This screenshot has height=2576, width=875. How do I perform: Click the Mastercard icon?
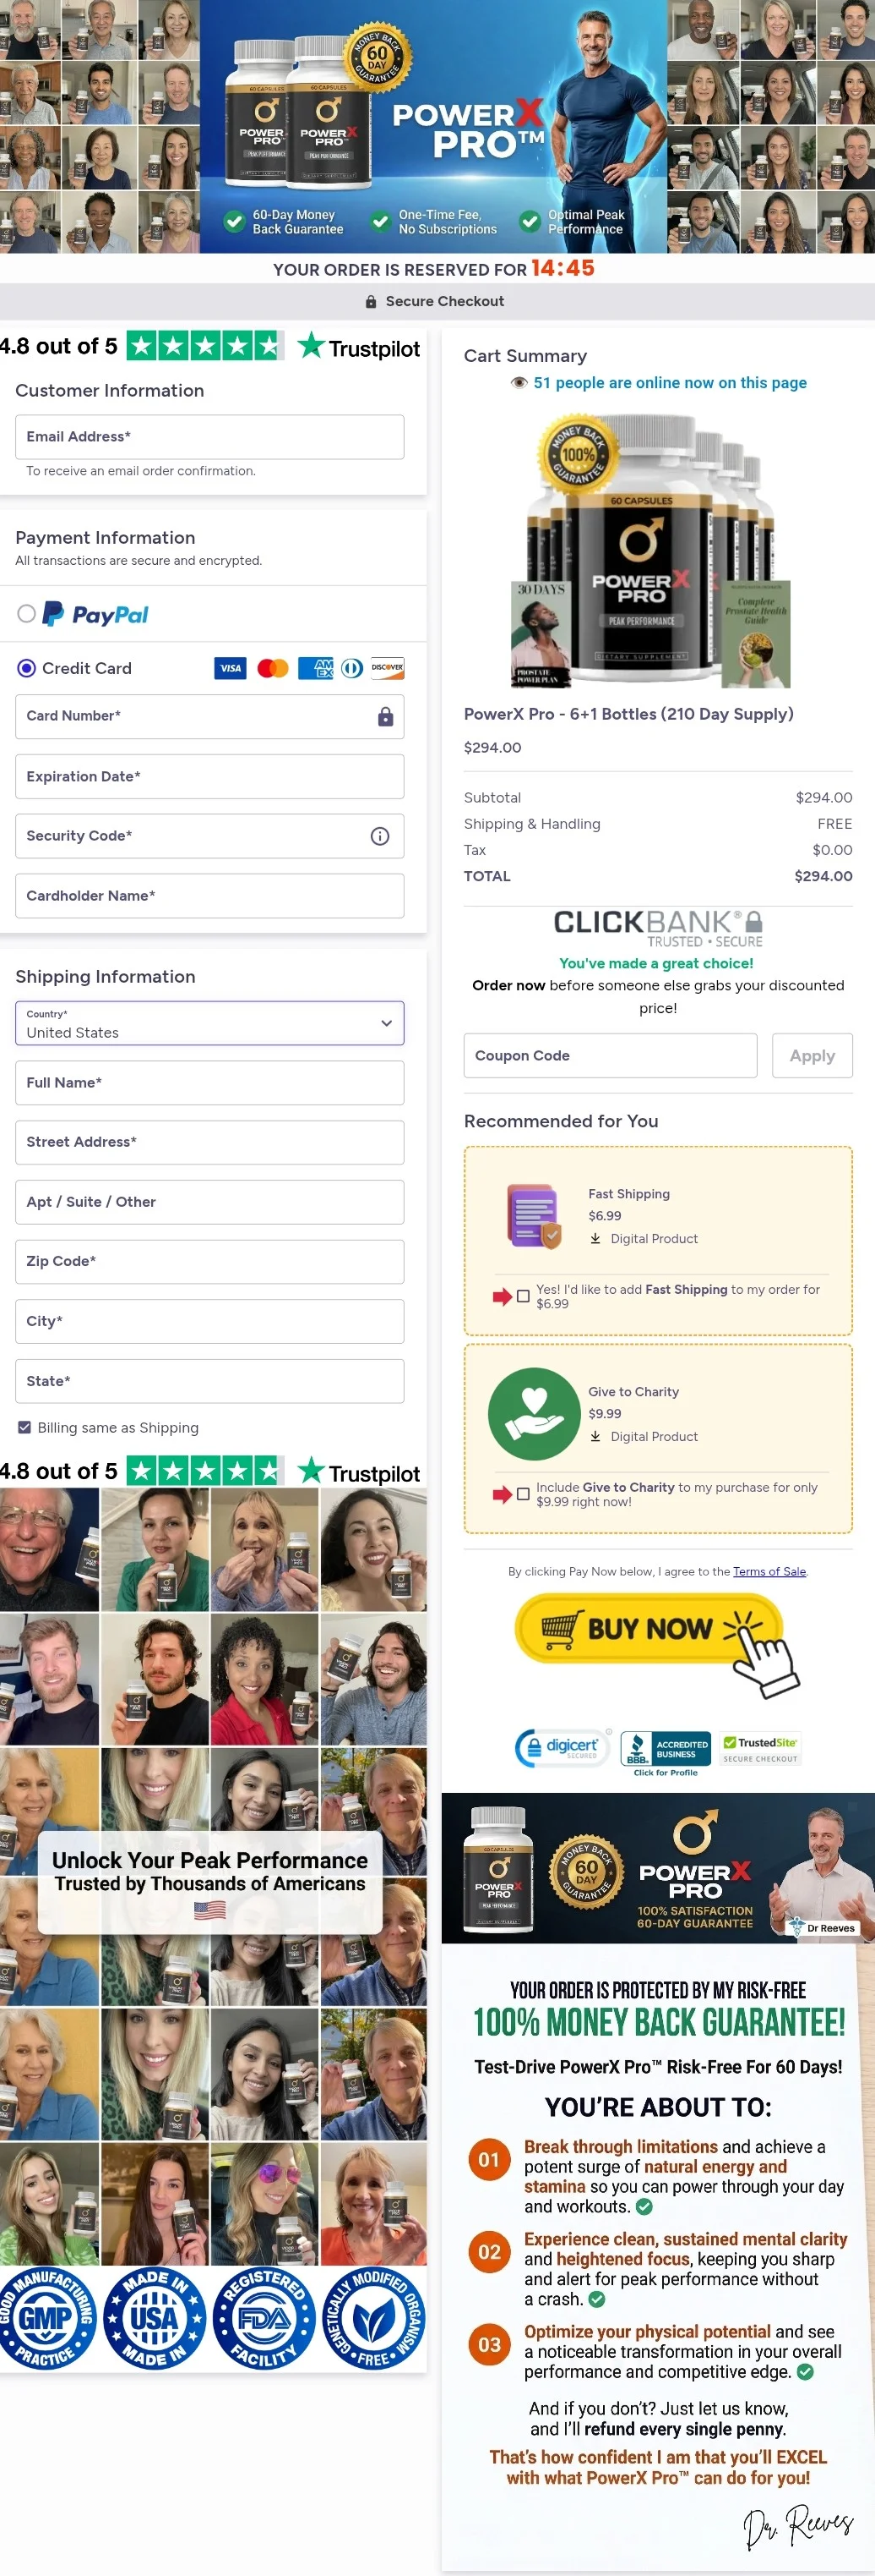273,668
